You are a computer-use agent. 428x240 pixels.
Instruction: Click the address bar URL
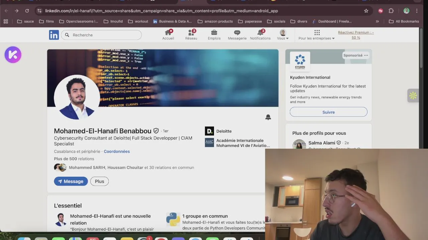(x=162, y=11)
